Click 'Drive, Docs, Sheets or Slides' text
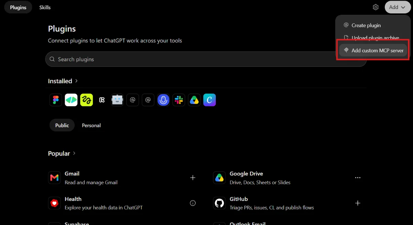This screenshot has height=225, width=413. [x=260, y=182]
